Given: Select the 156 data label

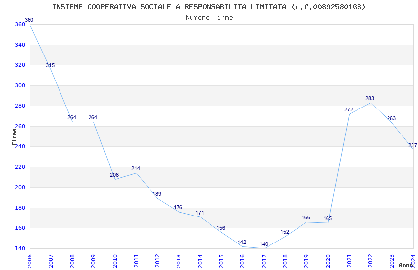Looking at the screenshot, I should [221, 228].
